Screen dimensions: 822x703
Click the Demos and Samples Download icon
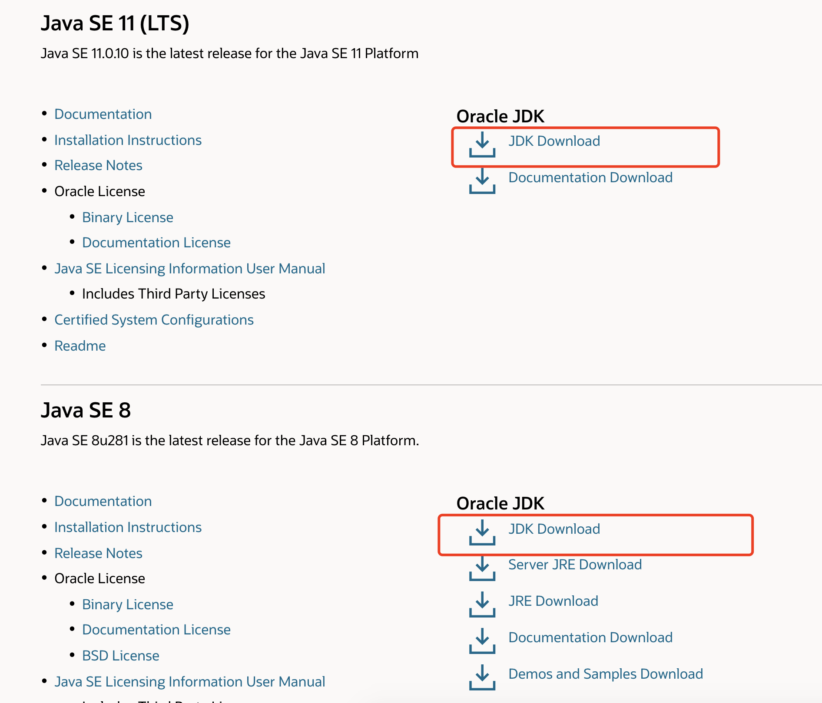click(x=482, y=677)
